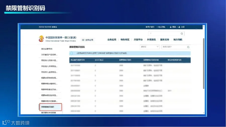
Task: Click the 大数跨境 watermark logo
Action: point(16,123)
